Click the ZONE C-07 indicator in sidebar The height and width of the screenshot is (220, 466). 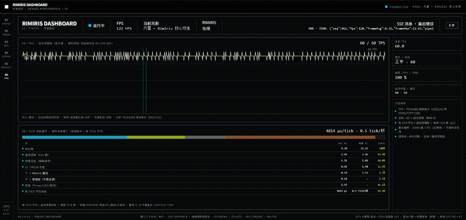coord(7,210)
